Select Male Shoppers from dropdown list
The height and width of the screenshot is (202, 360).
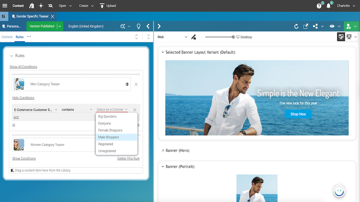pyautogui.click(x=109, y=137)
